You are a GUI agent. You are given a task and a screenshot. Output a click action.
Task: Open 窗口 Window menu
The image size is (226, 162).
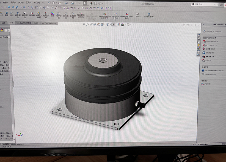coord(37,2)
